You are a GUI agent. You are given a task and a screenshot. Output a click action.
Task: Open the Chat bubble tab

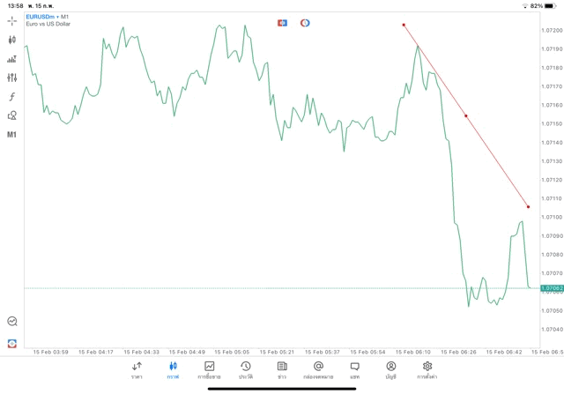pos(354,369)
